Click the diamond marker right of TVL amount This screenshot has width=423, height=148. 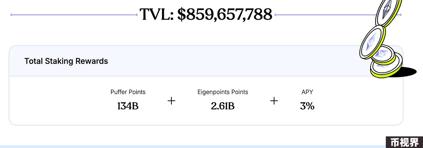point(276,15)
